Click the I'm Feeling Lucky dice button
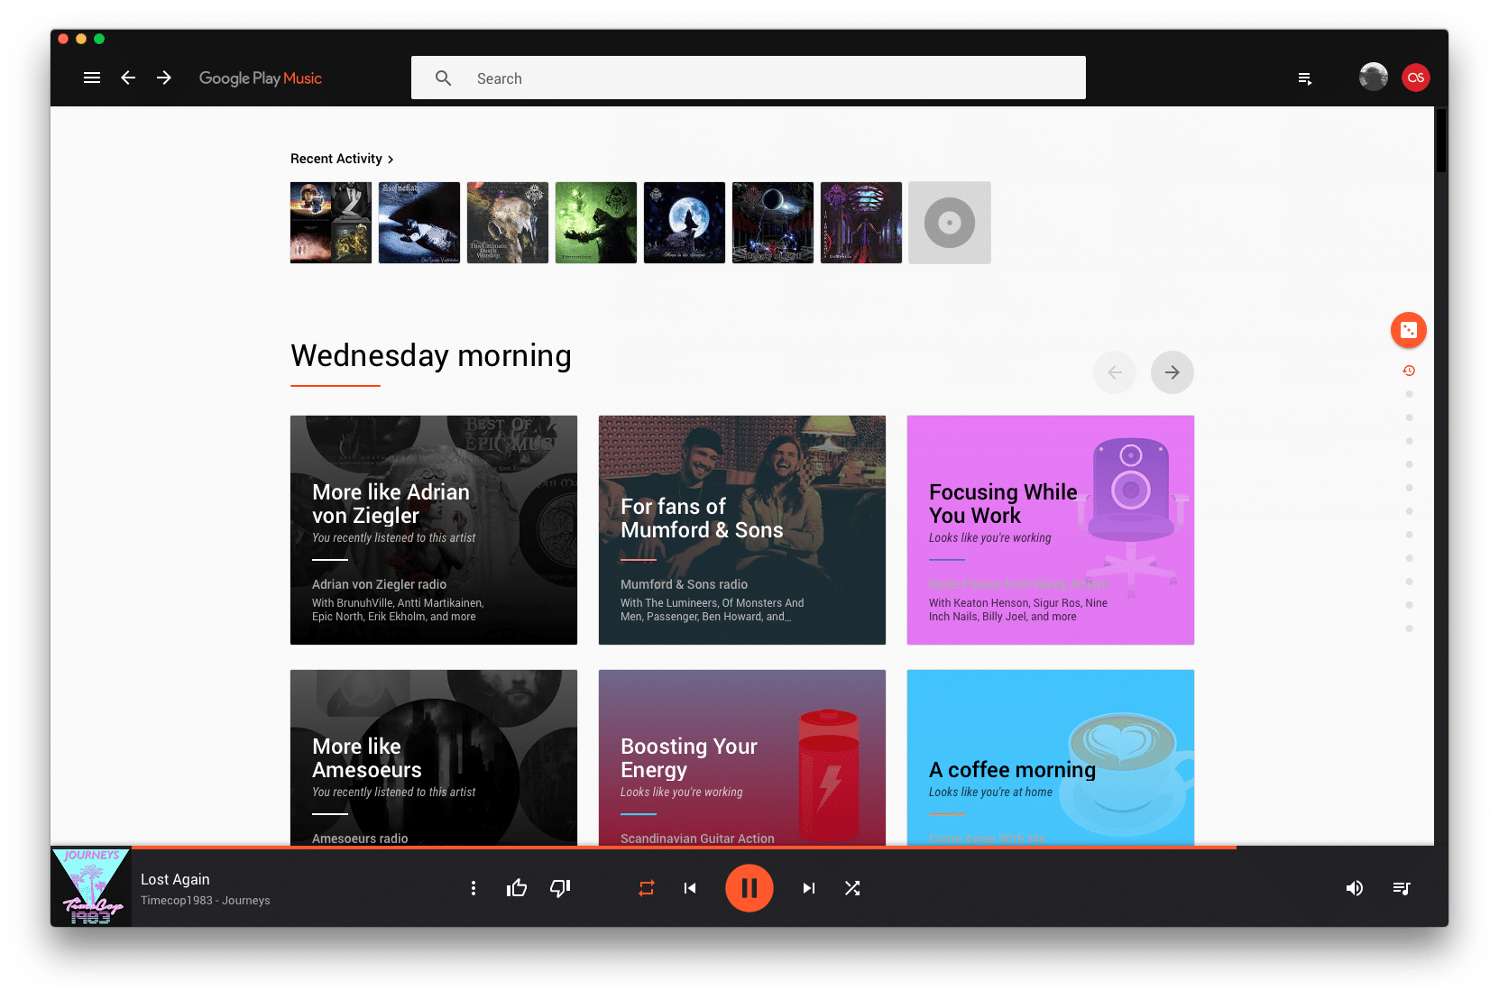This screenshot has width=1499, height=999. point(1409,330)
